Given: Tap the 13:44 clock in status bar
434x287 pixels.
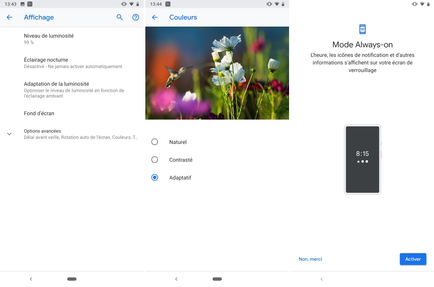Looking at the screenshot, I should (x=156, y=4).
